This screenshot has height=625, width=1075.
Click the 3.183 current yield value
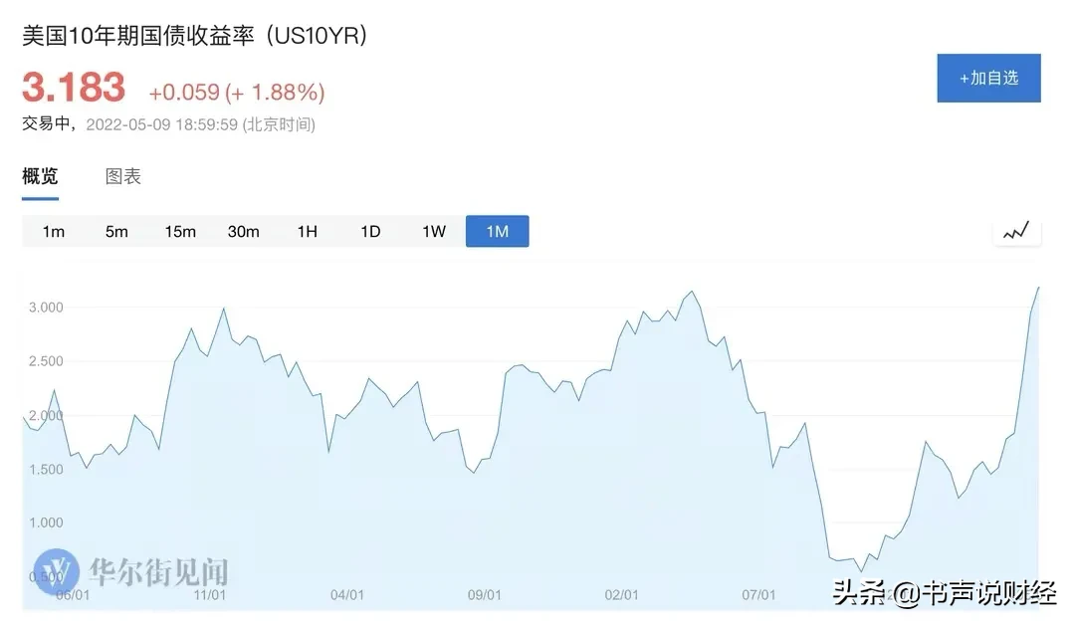pos(74,88)
